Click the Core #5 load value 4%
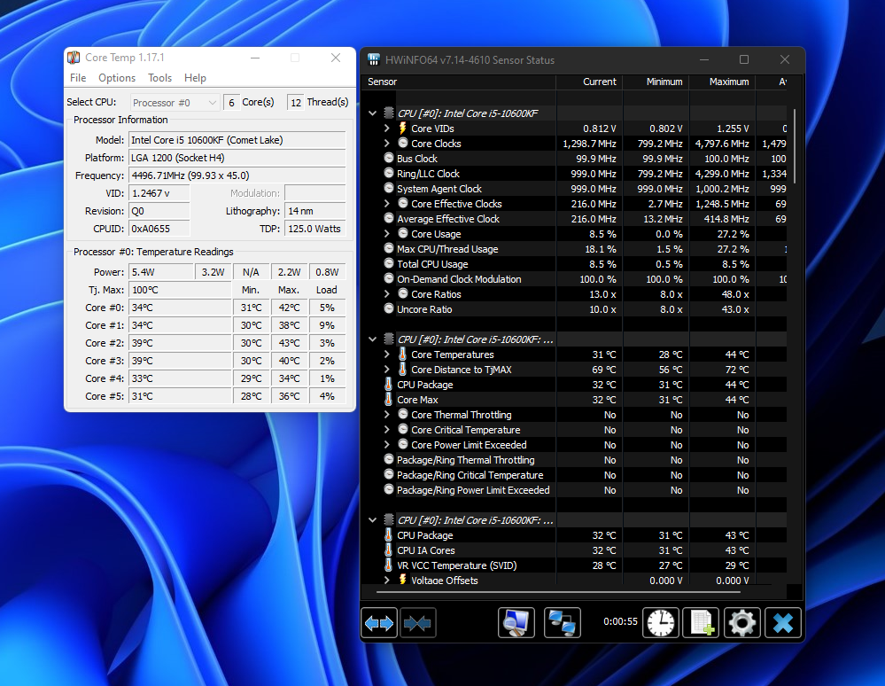Viewport: 885px width, 686px height. pyautogui.click(x=328, y=396)
